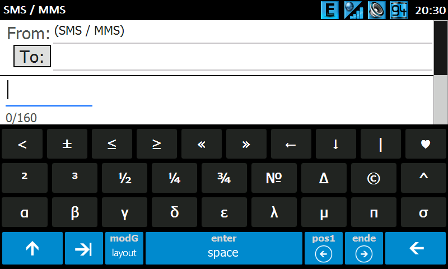The height and width of the screenshot is (269, 448).
Task: Tap the epsilon key
Action: pos(224,212)
